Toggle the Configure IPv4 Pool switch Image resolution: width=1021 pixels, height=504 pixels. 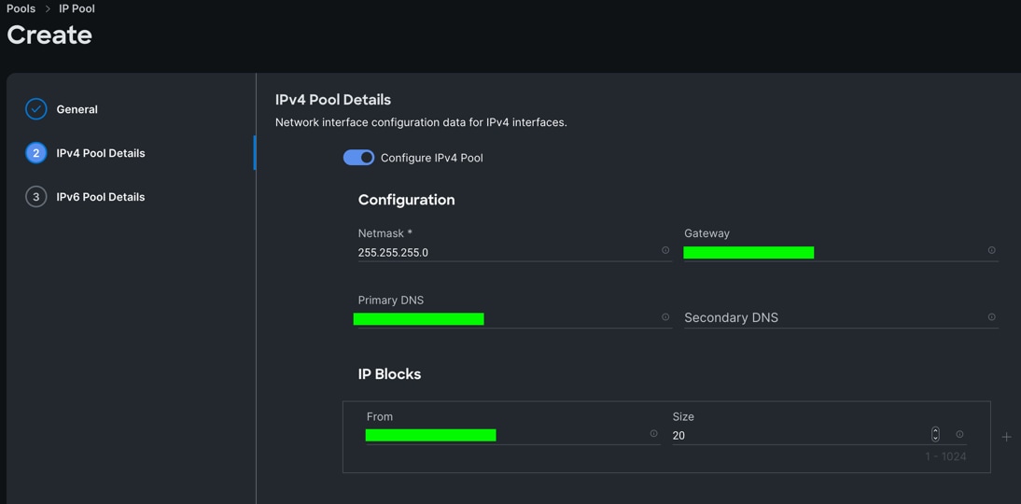point(358,158)
